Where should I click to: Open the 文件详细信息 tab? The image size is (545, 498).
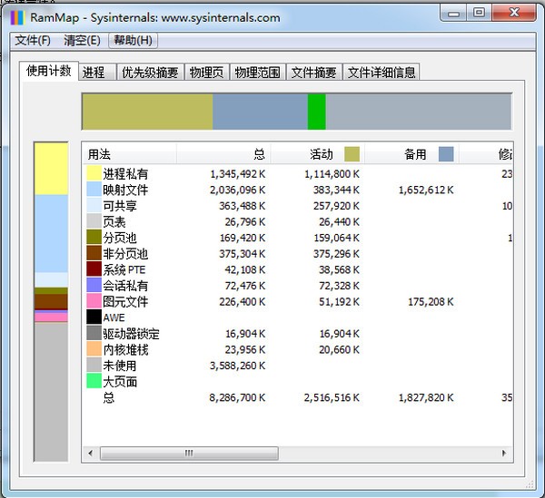[x=381, y=73]
